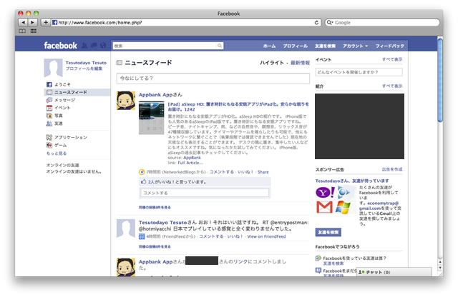Open アカウント dropdown in header
458x297 pixels.
pos(355,46)
